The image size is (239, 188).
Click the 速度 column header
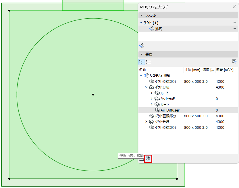[208, 70]
